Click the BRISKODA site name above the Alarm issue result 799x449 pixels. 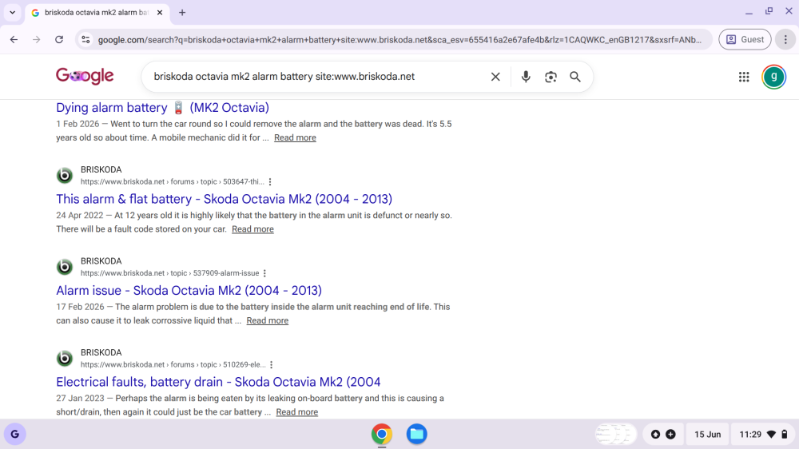click(101, 261)
